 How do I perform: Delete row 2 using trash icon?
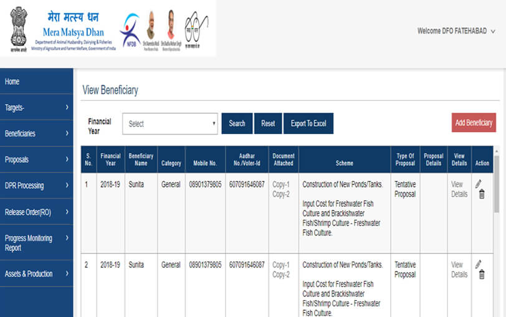click(x=482, y=275)
